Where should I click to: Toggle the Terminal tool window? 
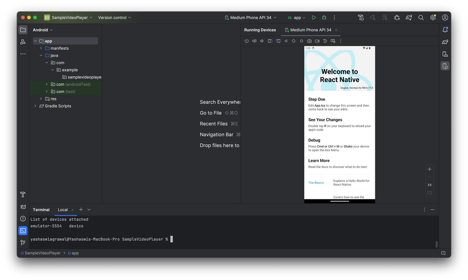(x=22, y=230)
